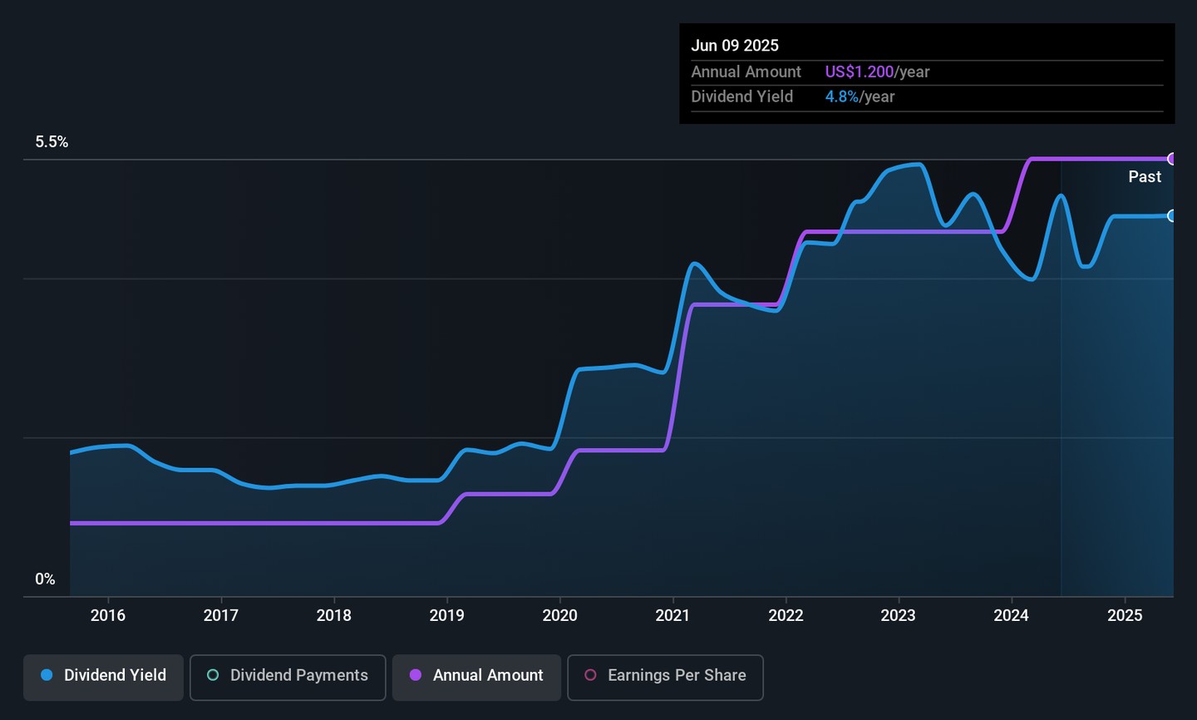Click the 2017 x-axis label
1197x720 pixels.
pos(221,615)
